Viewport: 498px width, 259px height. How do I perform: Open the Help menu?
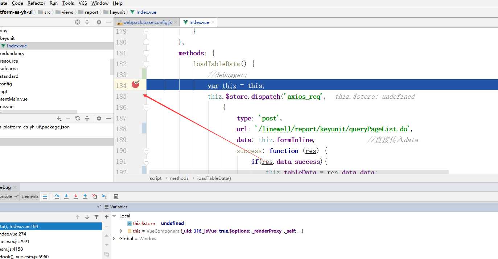(118, 3)
